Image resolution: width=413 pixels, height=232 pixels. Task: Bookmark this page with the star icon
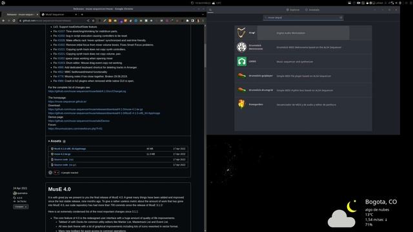(x=93, y=21)
